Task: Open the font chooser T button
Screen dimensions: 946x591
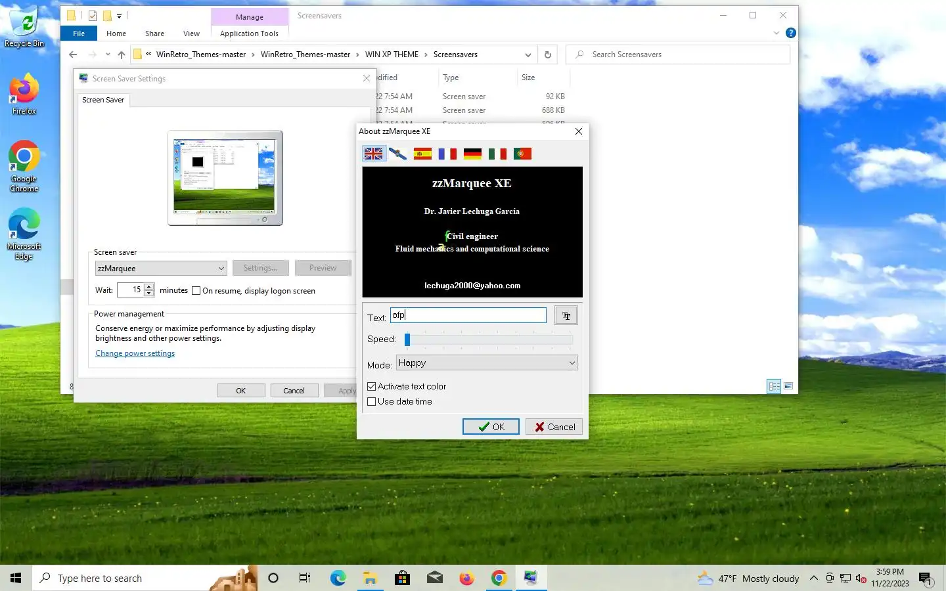Action: [x=566, y=316]
